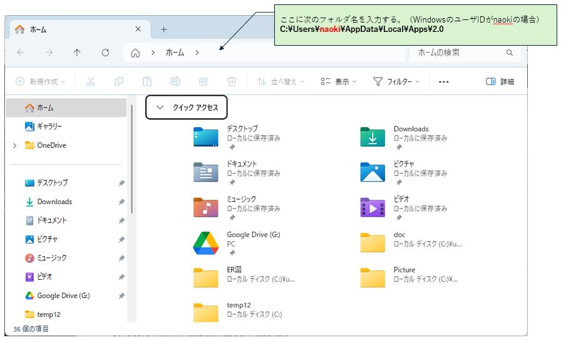Click the address bar input area
The width and height of the screenshot is (561, 340).
(301, 53)
